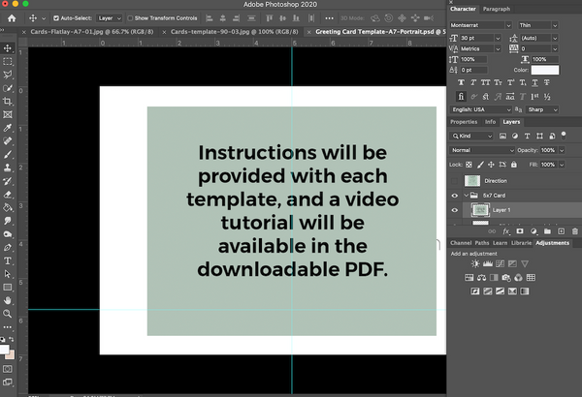Screen dimensions: 582x397
Task: Open Cards-Flatlay-A7-01.jpg document tab
Action: coord(92,32)
